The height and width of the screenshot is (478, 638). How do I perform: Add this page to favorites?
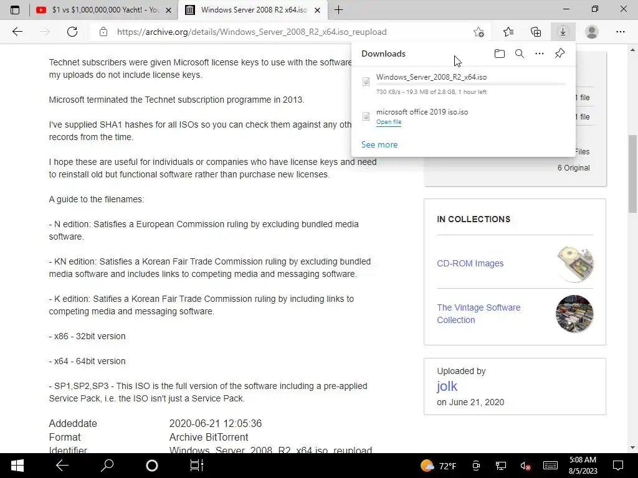coord(479,32)
